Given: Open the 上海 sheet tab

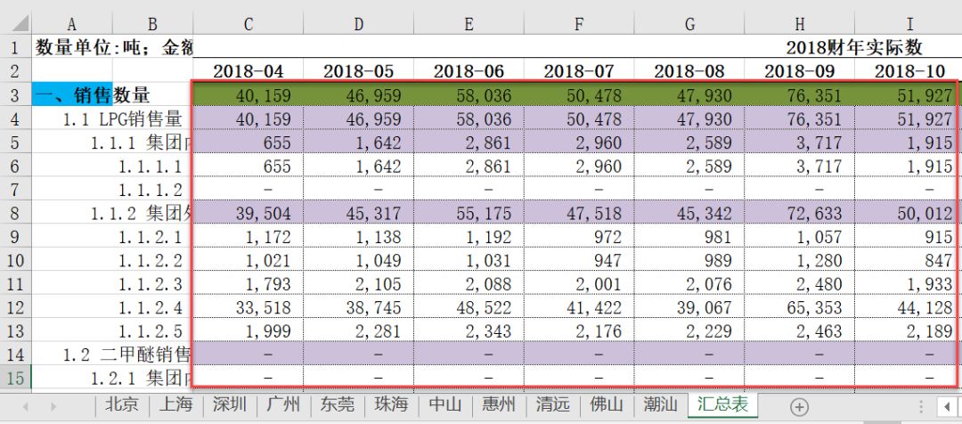Looking at the screenshot, I should 175,404.
